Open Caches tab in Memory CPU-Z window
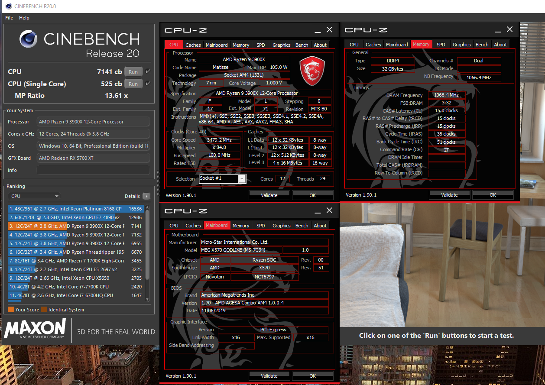545x385 pixels. point(373,45)
